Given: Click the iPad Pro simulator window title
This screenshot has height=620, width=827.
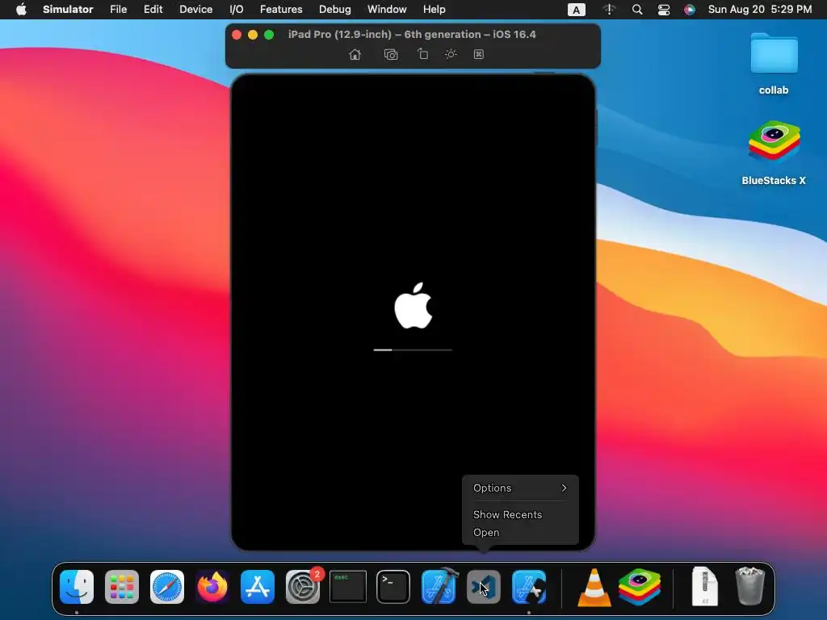Looking at the screenshot, I should tap(412, 34).
